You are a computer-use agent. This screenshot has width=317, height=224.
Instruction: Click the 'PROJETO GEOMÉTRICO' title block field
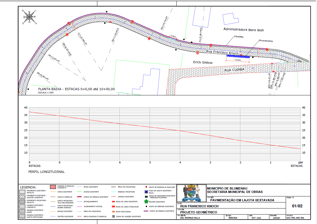[x=198, y=212]
